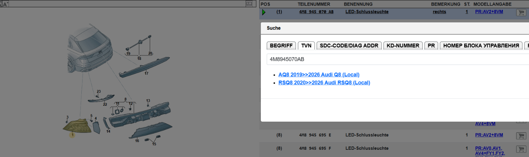
Task: Click the font size 'A' icon
Action: pos(5,4)
